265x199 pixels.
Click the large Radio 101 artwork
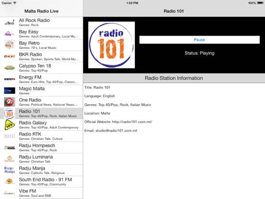coord(111,45)
